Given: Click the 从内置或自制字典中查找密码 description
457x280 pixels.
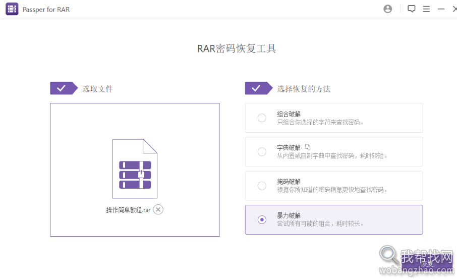Looking at the screenshot, I should tap(332, 156).
